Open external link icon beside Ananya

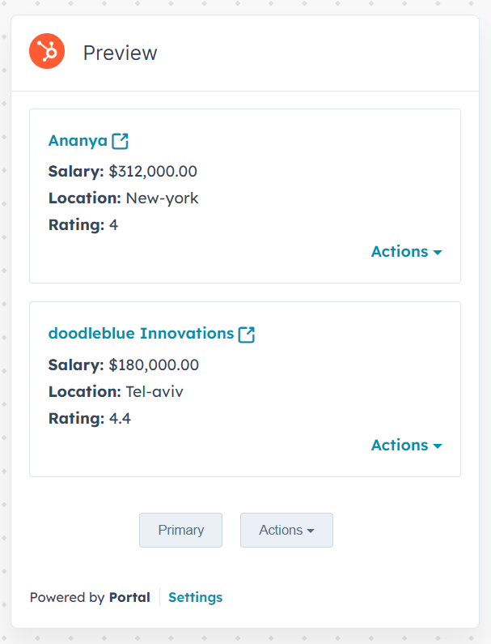(121, 141)
